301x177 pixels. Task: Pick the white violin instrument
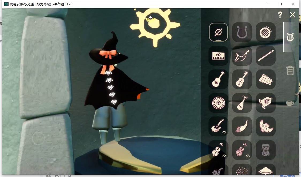click(x=218, y=150)
